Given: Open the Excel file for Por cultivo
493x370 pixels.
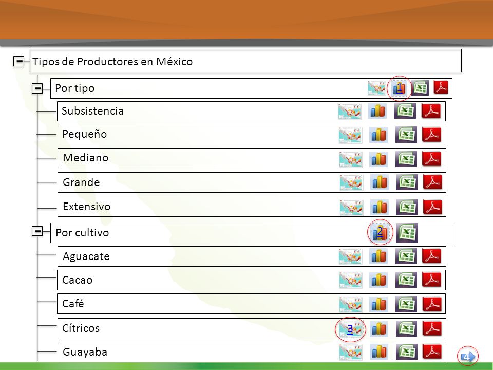Looking at the screenshot, I should tap(407, 233).
